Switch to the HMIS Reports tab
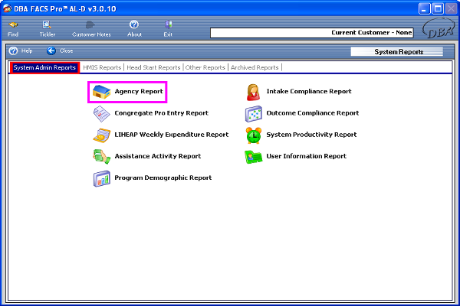460x306 pixels. pyautogui.click(x=102, y=68)
